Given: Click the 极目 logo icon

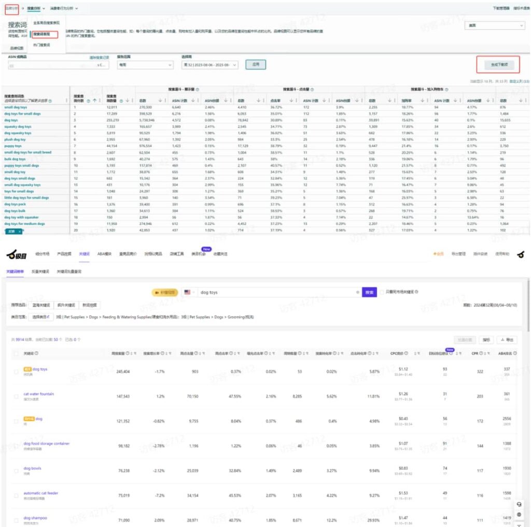Looking at the screenshot, I should (17, 254).
